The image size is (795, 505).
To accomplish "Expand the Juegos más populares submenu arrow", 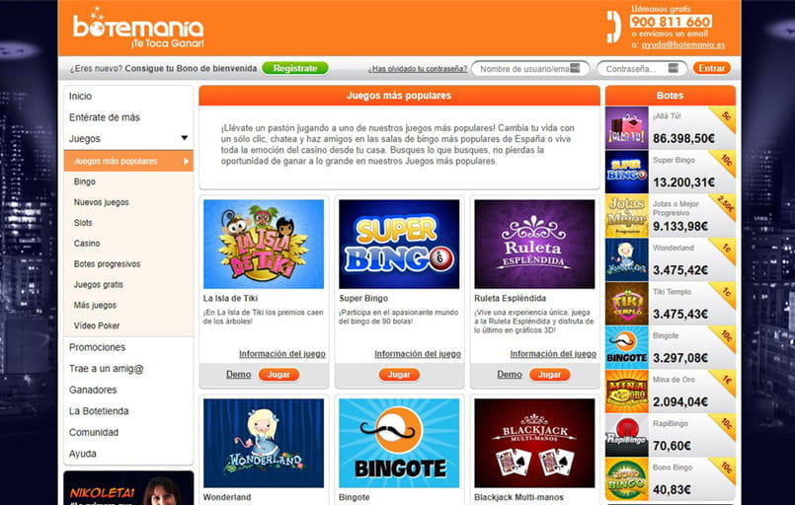I will [x=186, y=161].
